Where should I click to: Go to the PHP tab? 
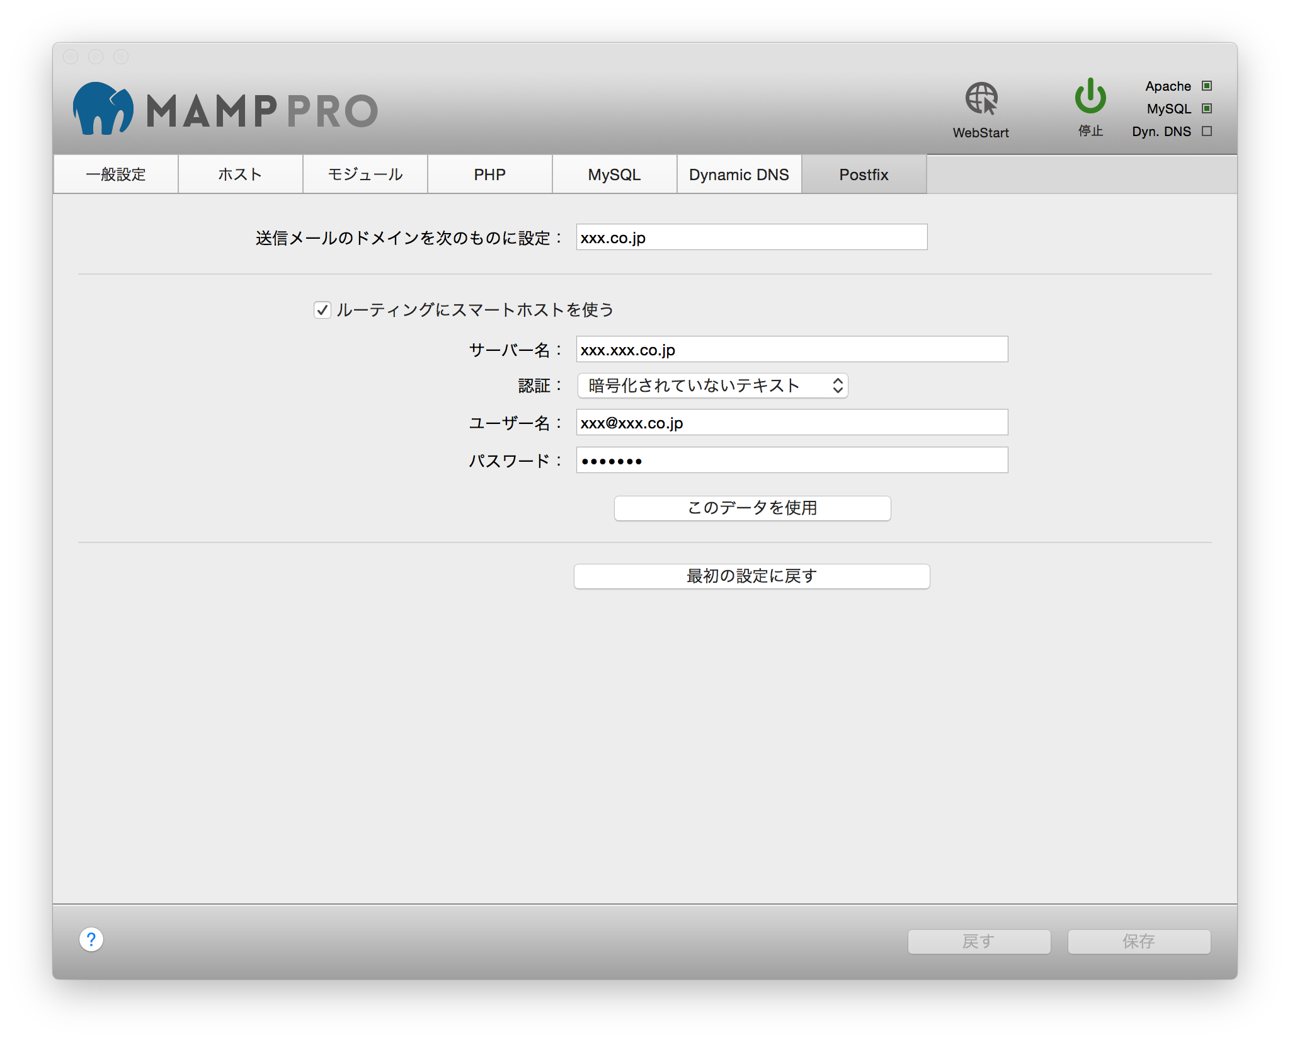489,174
